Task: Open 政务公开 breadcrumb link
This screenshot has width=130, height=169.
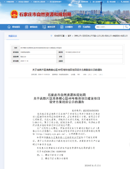Action: [x=78, y=36]
